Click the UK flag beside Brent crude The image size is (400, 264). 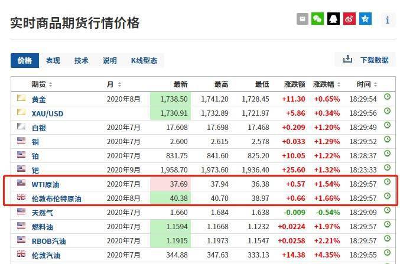click(x=21, y=197)
